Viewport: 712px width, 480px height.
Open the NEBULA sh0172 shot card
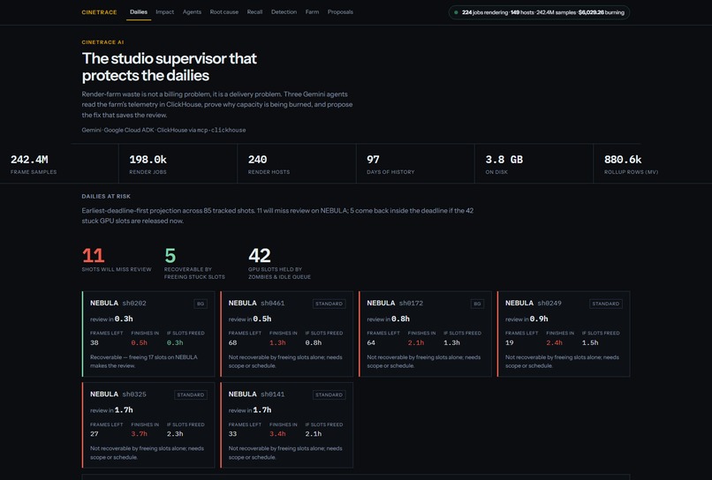pyautogui.click(x=425, y=334)
